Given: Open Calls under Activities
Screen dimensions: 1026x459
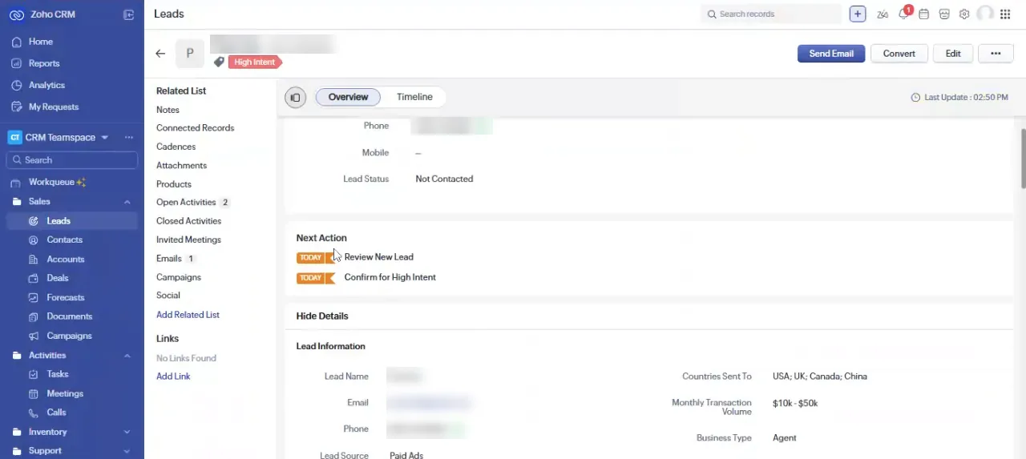Looking at the screenshot, I should [x=56, y=413].
